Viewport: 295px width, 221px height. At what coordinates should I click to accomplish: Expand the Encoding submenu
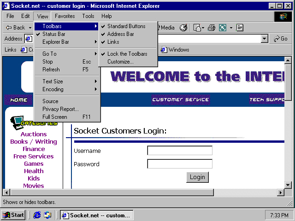coord(66,89)
